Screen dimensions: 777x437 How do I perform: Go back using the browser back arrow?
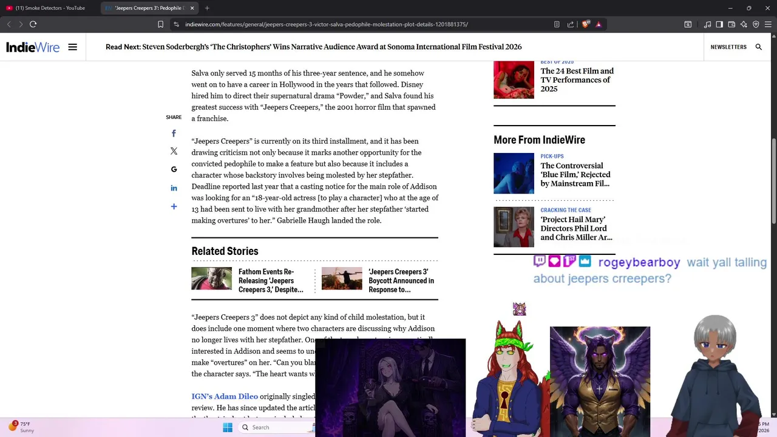click(x=8, y=24)
